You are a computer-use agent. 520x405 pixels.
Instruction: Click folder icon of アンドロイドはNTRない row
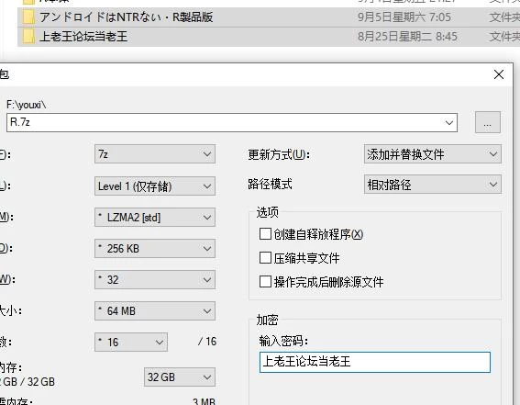coord(28,17)
